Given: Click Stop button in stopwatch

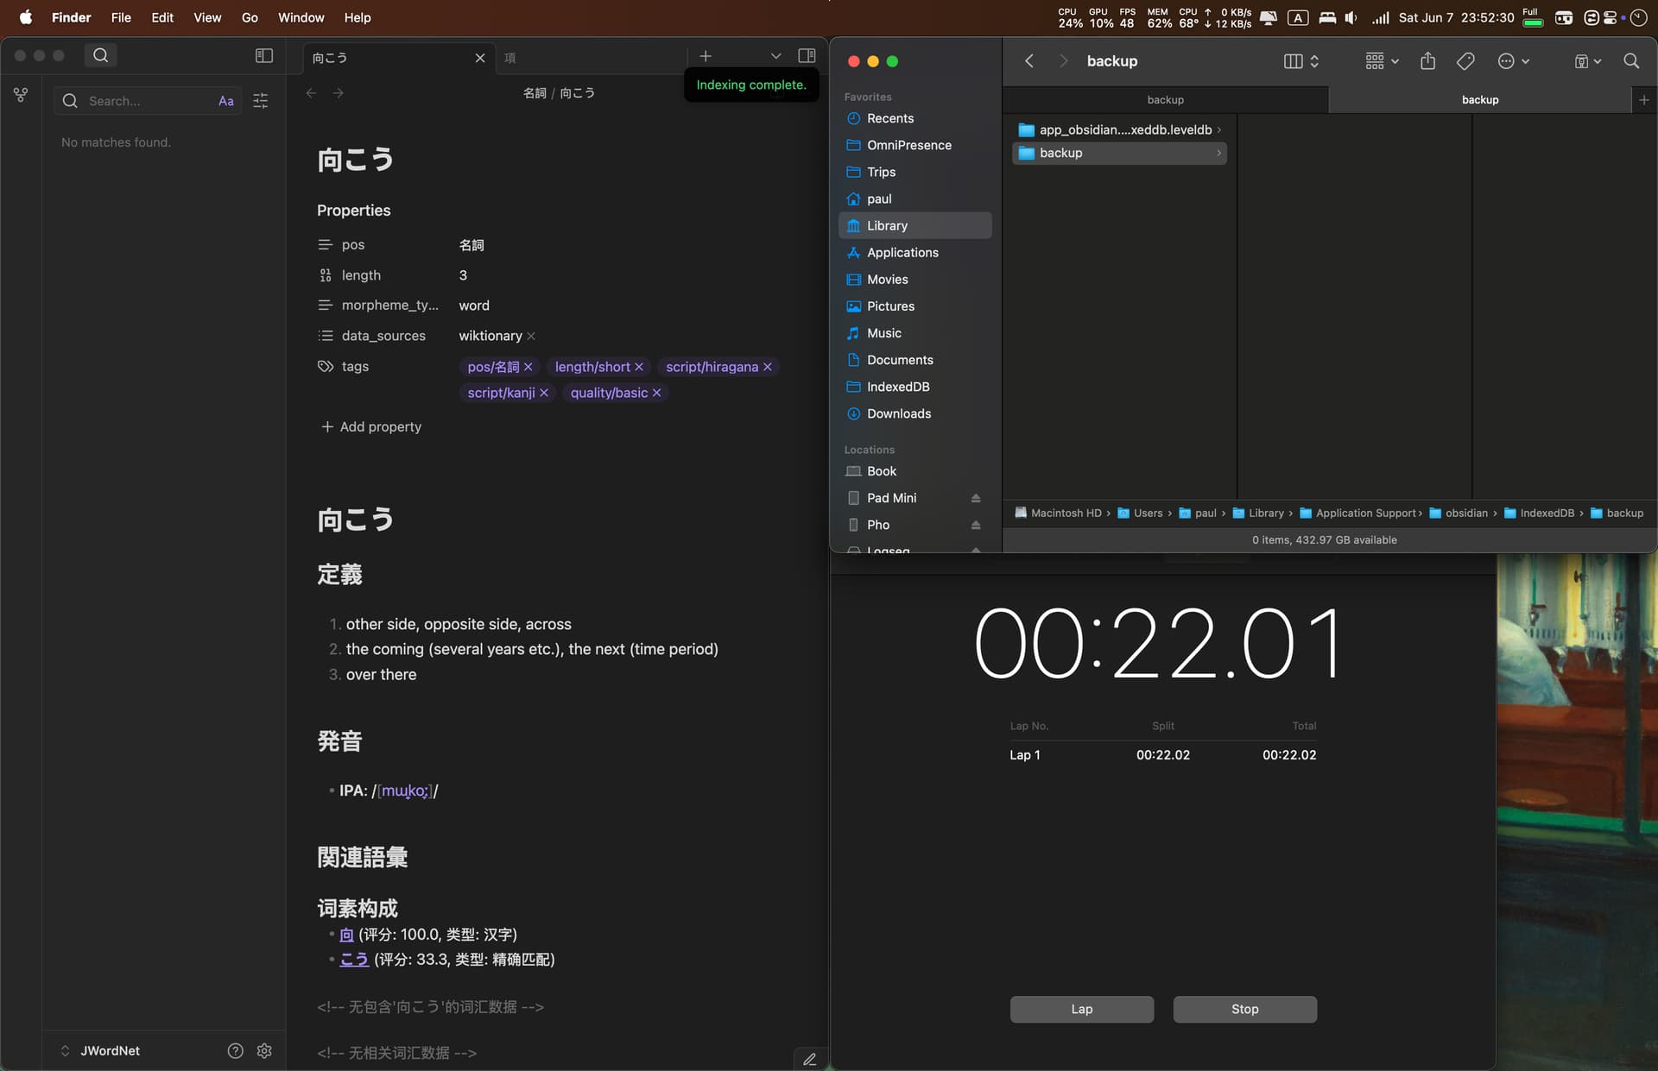Looking at the screenshot, I should [1244, 1009].
